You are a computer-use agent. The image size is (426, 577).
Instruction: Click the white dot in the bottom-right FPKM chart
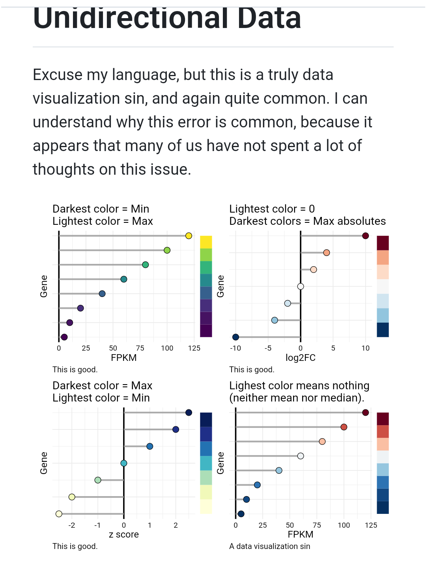[301, 456]
